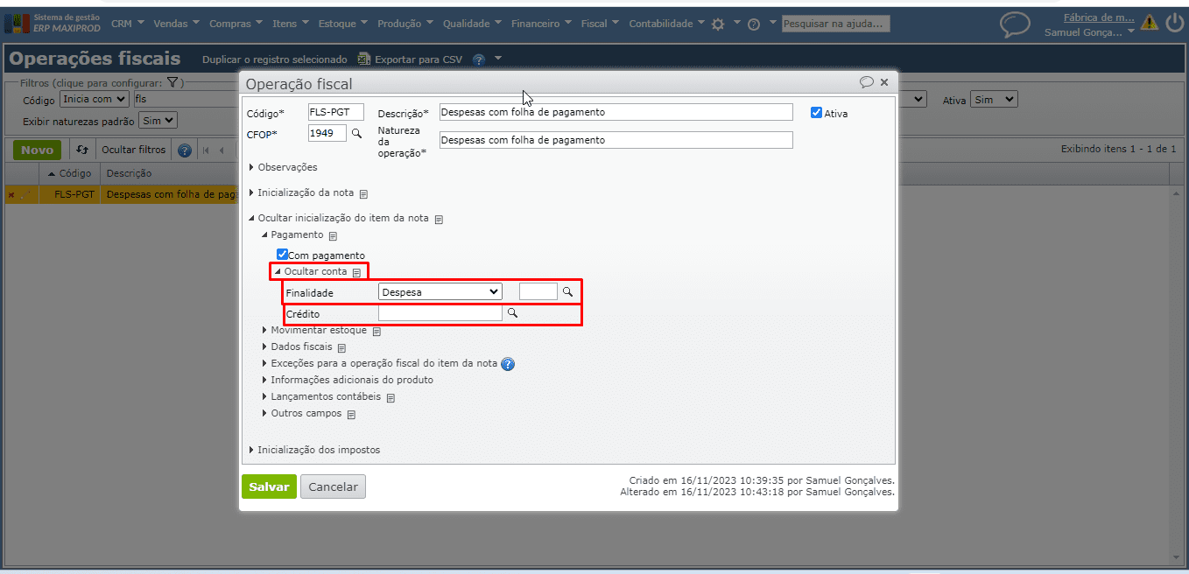The width and height of the screenshot is (1189, 574).
Task: Click the Cancelar button
Action: coord(333,486)
